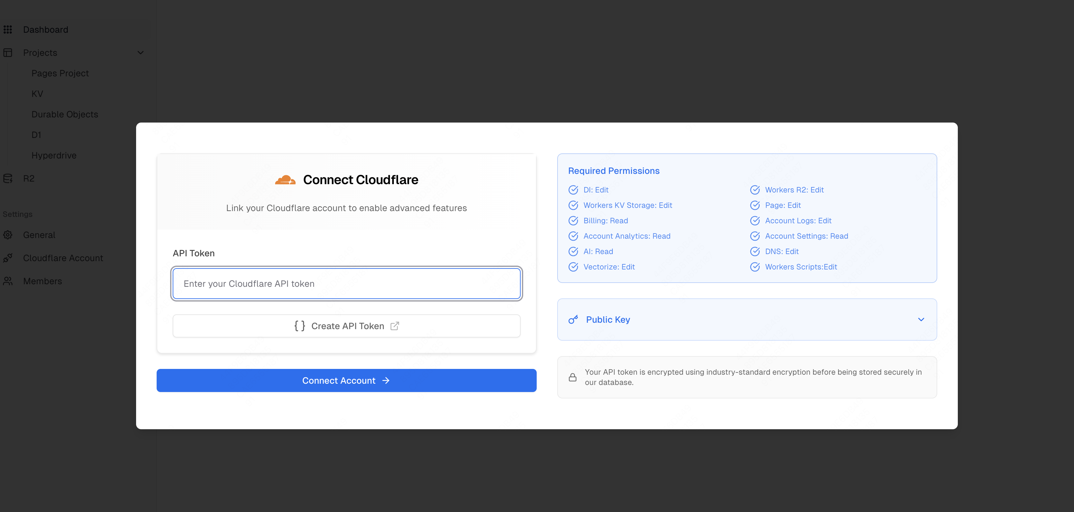This screenshot has height=512, width=1074.
Task: Expand the Public Key section
Action: click(x=922, y=320)
